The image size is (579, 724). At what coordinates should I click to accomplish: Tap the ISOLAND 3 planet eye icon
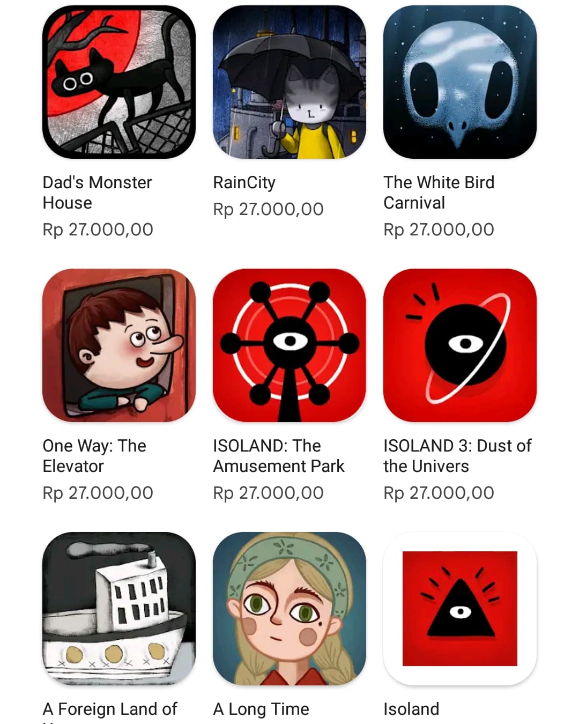460,345
